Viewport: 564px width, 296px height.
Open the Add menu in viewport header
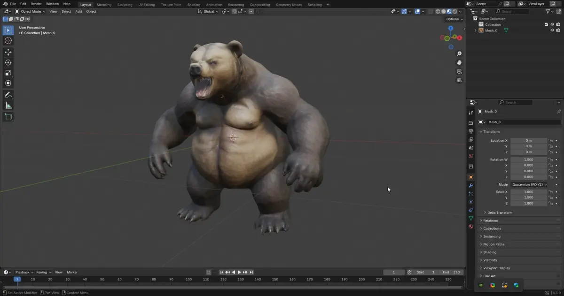(x=78, y=11)
